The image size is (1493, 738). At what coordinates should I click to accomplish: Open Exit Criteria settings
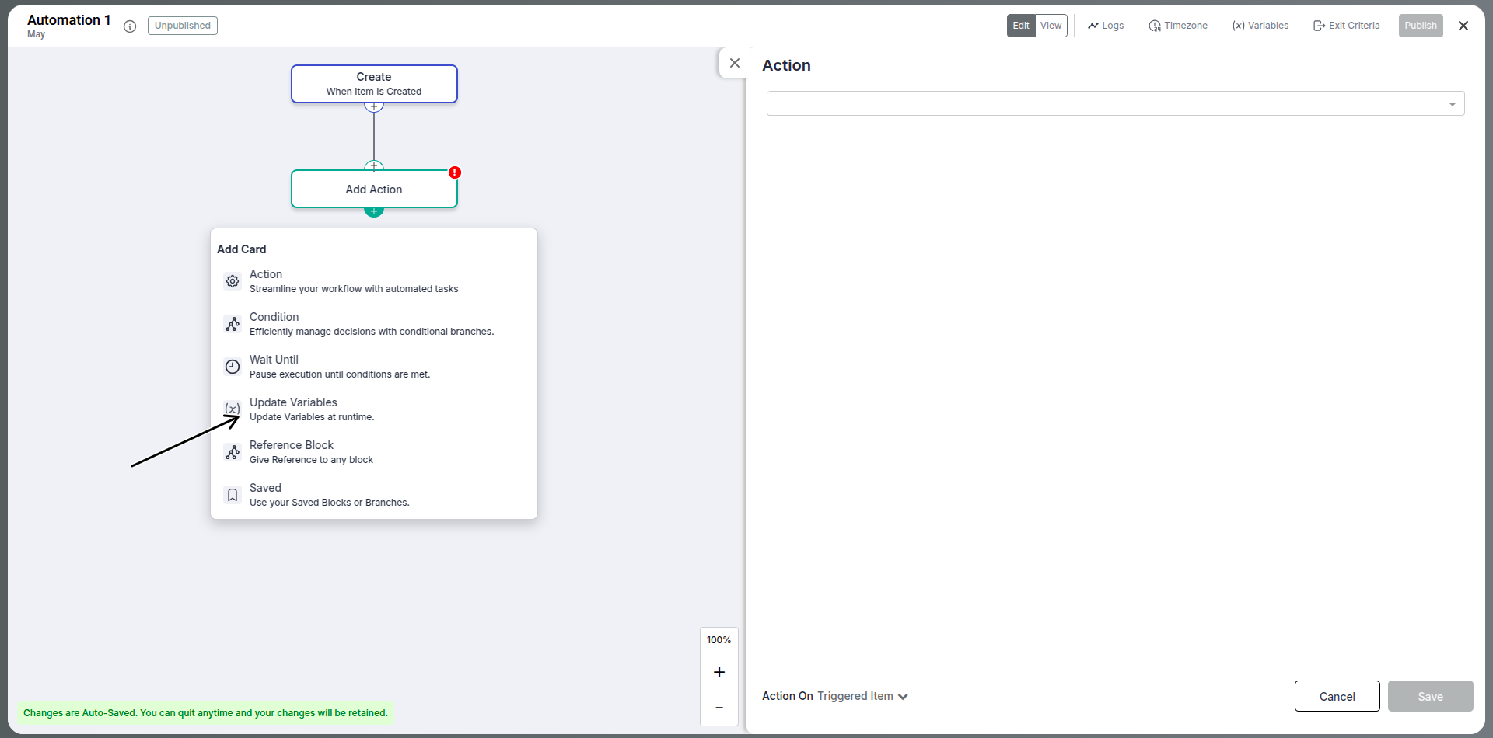1347,26
